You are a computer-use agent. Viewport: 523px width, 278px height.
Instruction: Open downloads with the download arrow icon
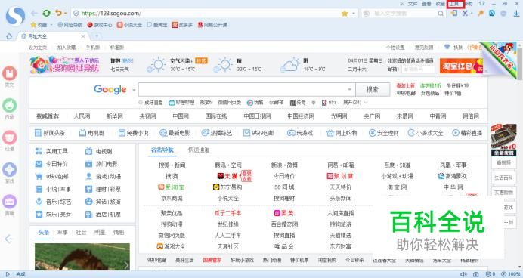point(517,14)
